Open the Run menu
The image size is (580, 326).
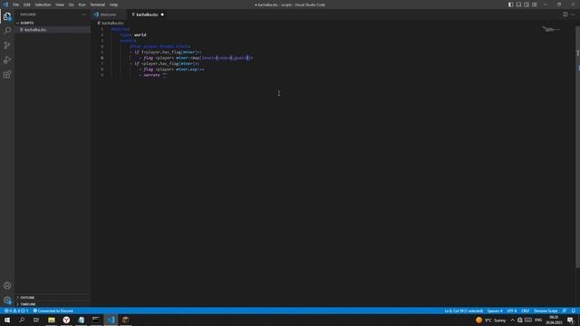click(x=82, y=5)
